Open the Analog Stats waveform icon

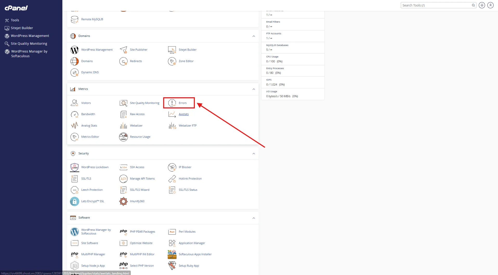pyautogui.click(x=74, y=126)
